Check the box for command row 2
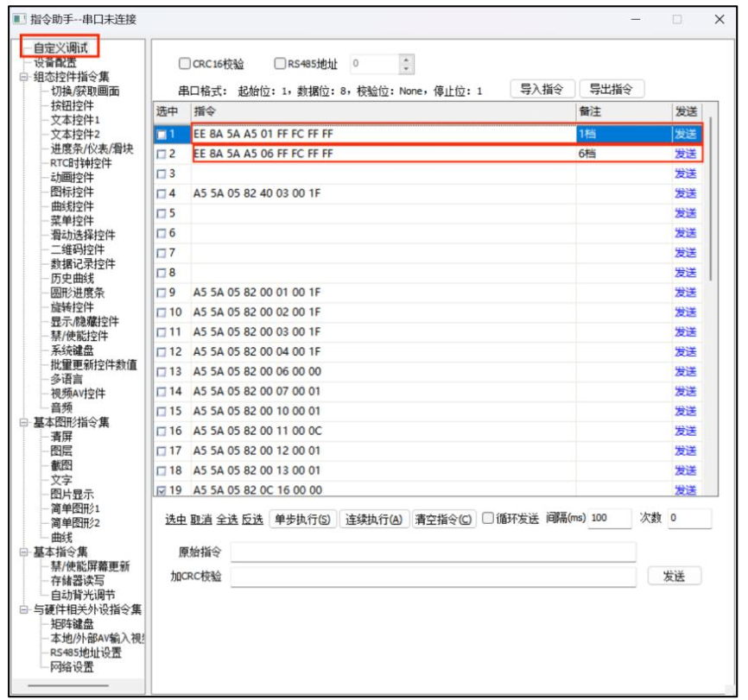 [162, 155]
